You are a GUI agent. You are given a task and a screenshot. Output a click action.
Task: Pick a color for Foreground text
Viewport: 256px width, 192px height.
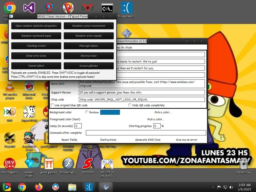(156, 119)
